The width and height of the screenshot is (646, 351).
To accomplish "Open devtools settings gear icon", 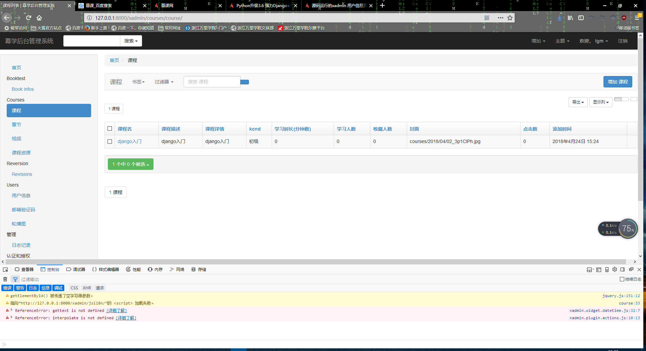I will point(615,269).
